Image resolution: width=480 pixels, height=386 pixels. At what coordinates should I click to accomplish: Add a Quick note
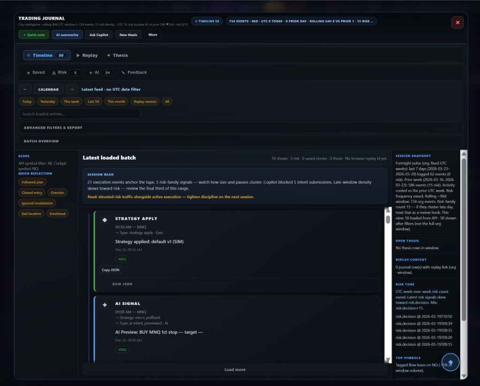[34, 35]
